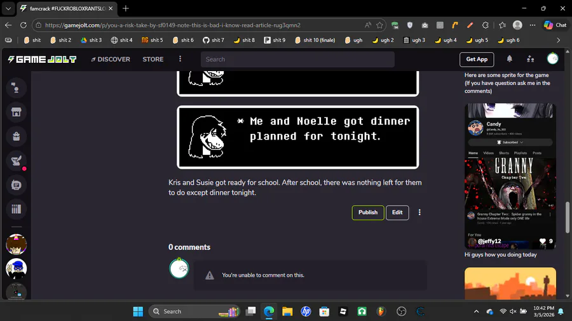Publish the draft post
This screenshot has width=572, height=321.
pyautogui.click(x=368, y=213)
